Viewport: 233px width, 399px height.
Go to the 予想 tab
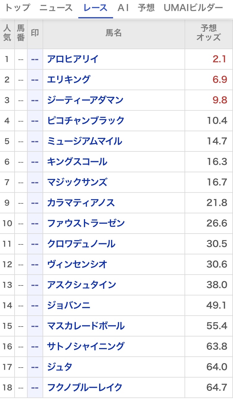pos(146,8)
